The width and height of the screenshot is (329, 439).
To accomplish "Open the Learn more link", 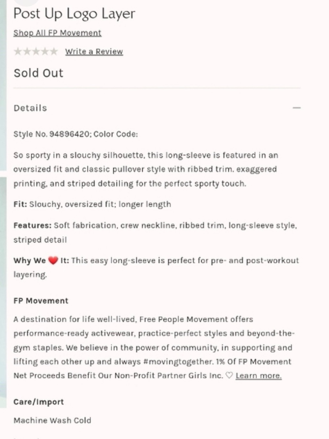I will (x=259, y=376).
